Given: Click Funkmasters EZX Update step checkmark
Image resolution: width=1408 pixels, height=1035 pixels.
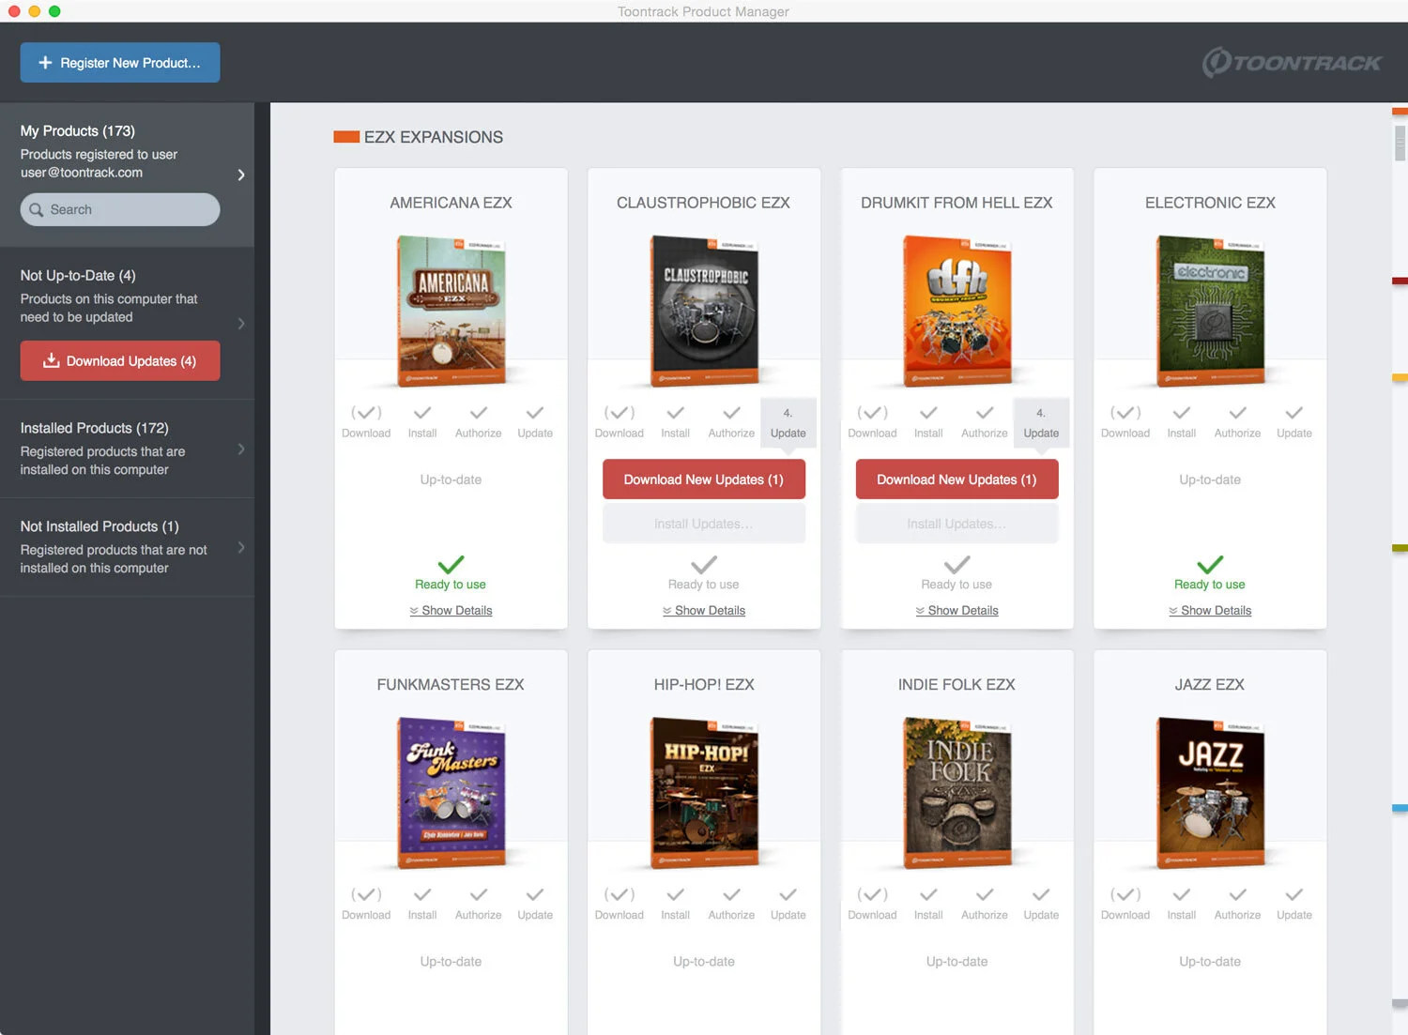Looking at the screenshot, I should tap(535, 895).
